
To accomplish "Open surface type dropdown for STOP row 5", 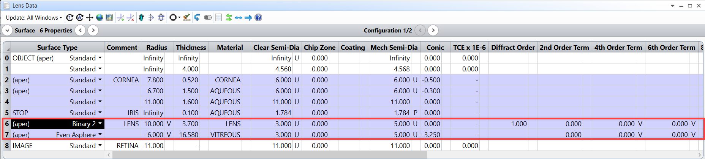I will click(x=100, y=113).
